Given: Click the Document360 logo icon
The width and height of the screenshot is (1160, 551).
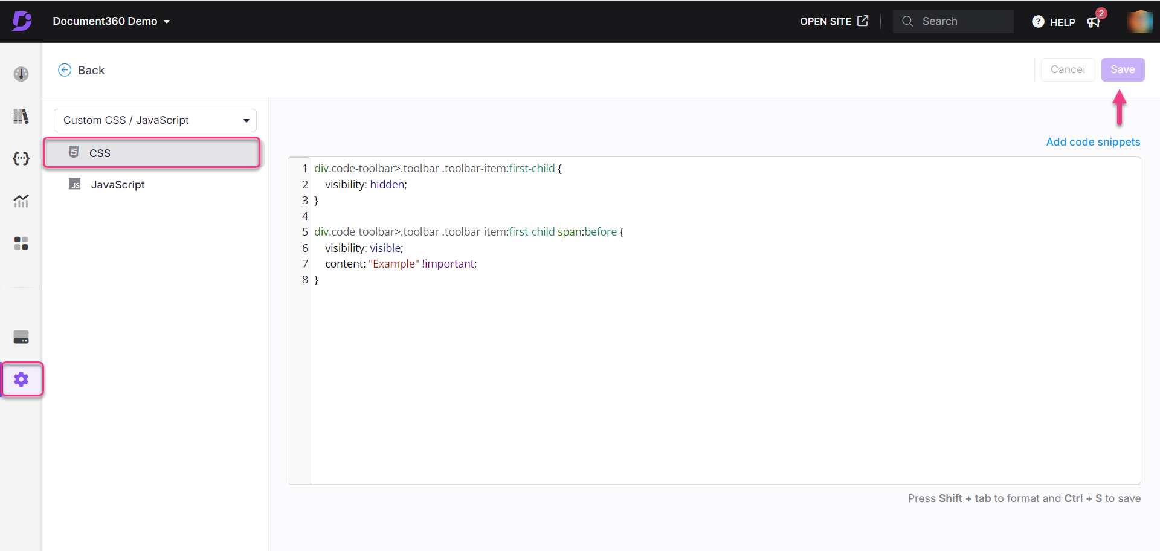Looking at the screenshot, I should (22, 21).
